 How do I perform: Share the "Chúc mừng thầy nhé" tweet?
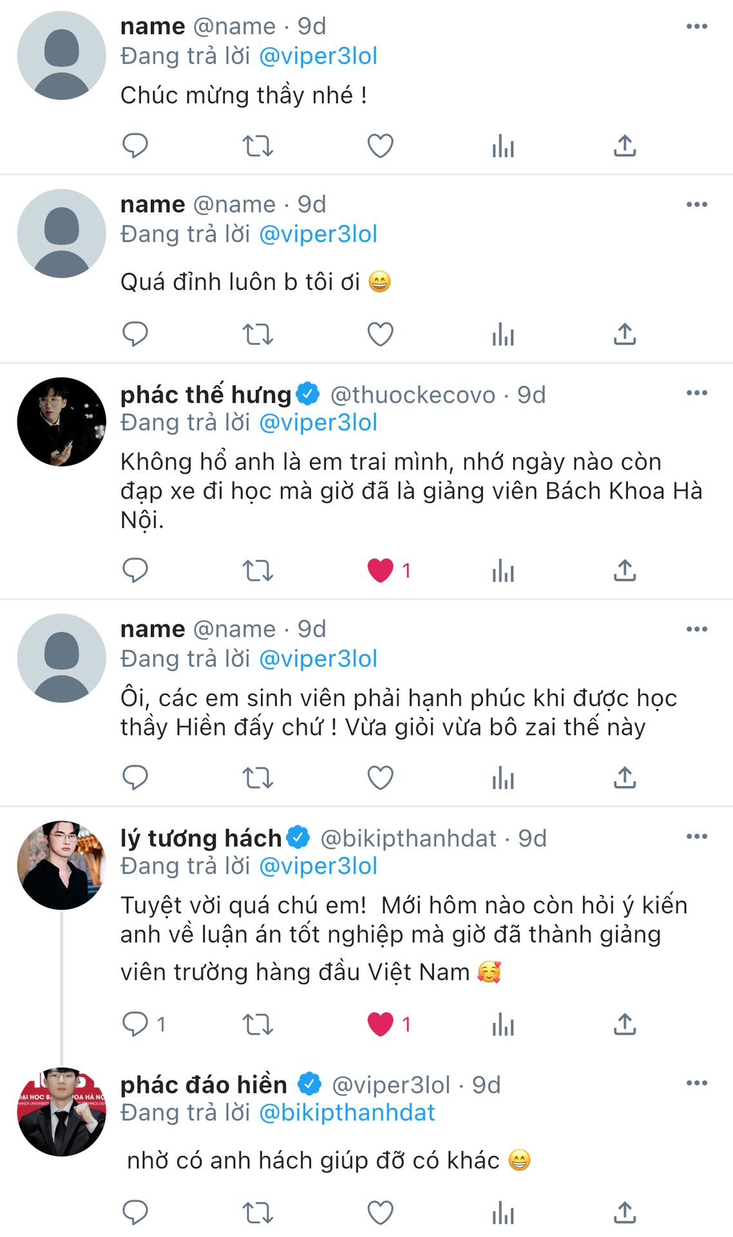pos(625,146)
